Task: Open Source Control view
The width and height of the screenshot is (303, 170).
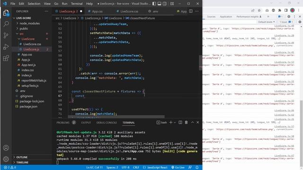Action: tap(6, 35)
